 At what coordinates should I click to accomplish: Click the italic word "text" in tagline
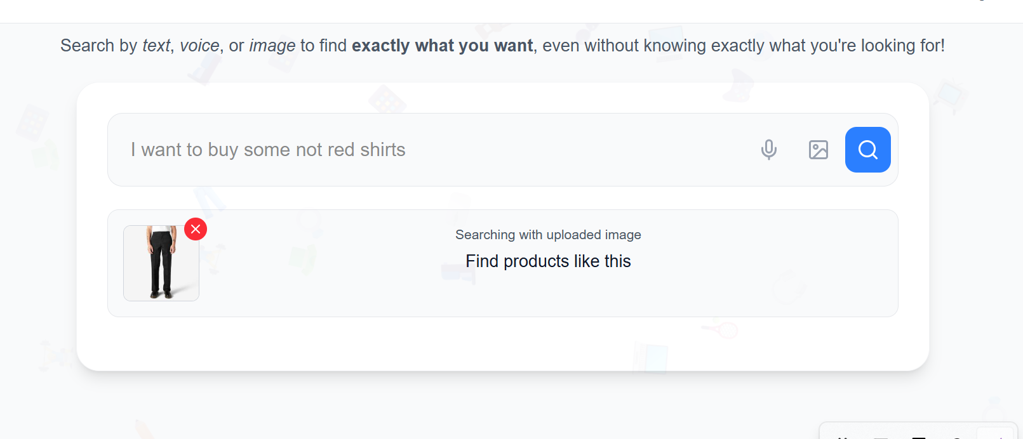tap(156, 46)
